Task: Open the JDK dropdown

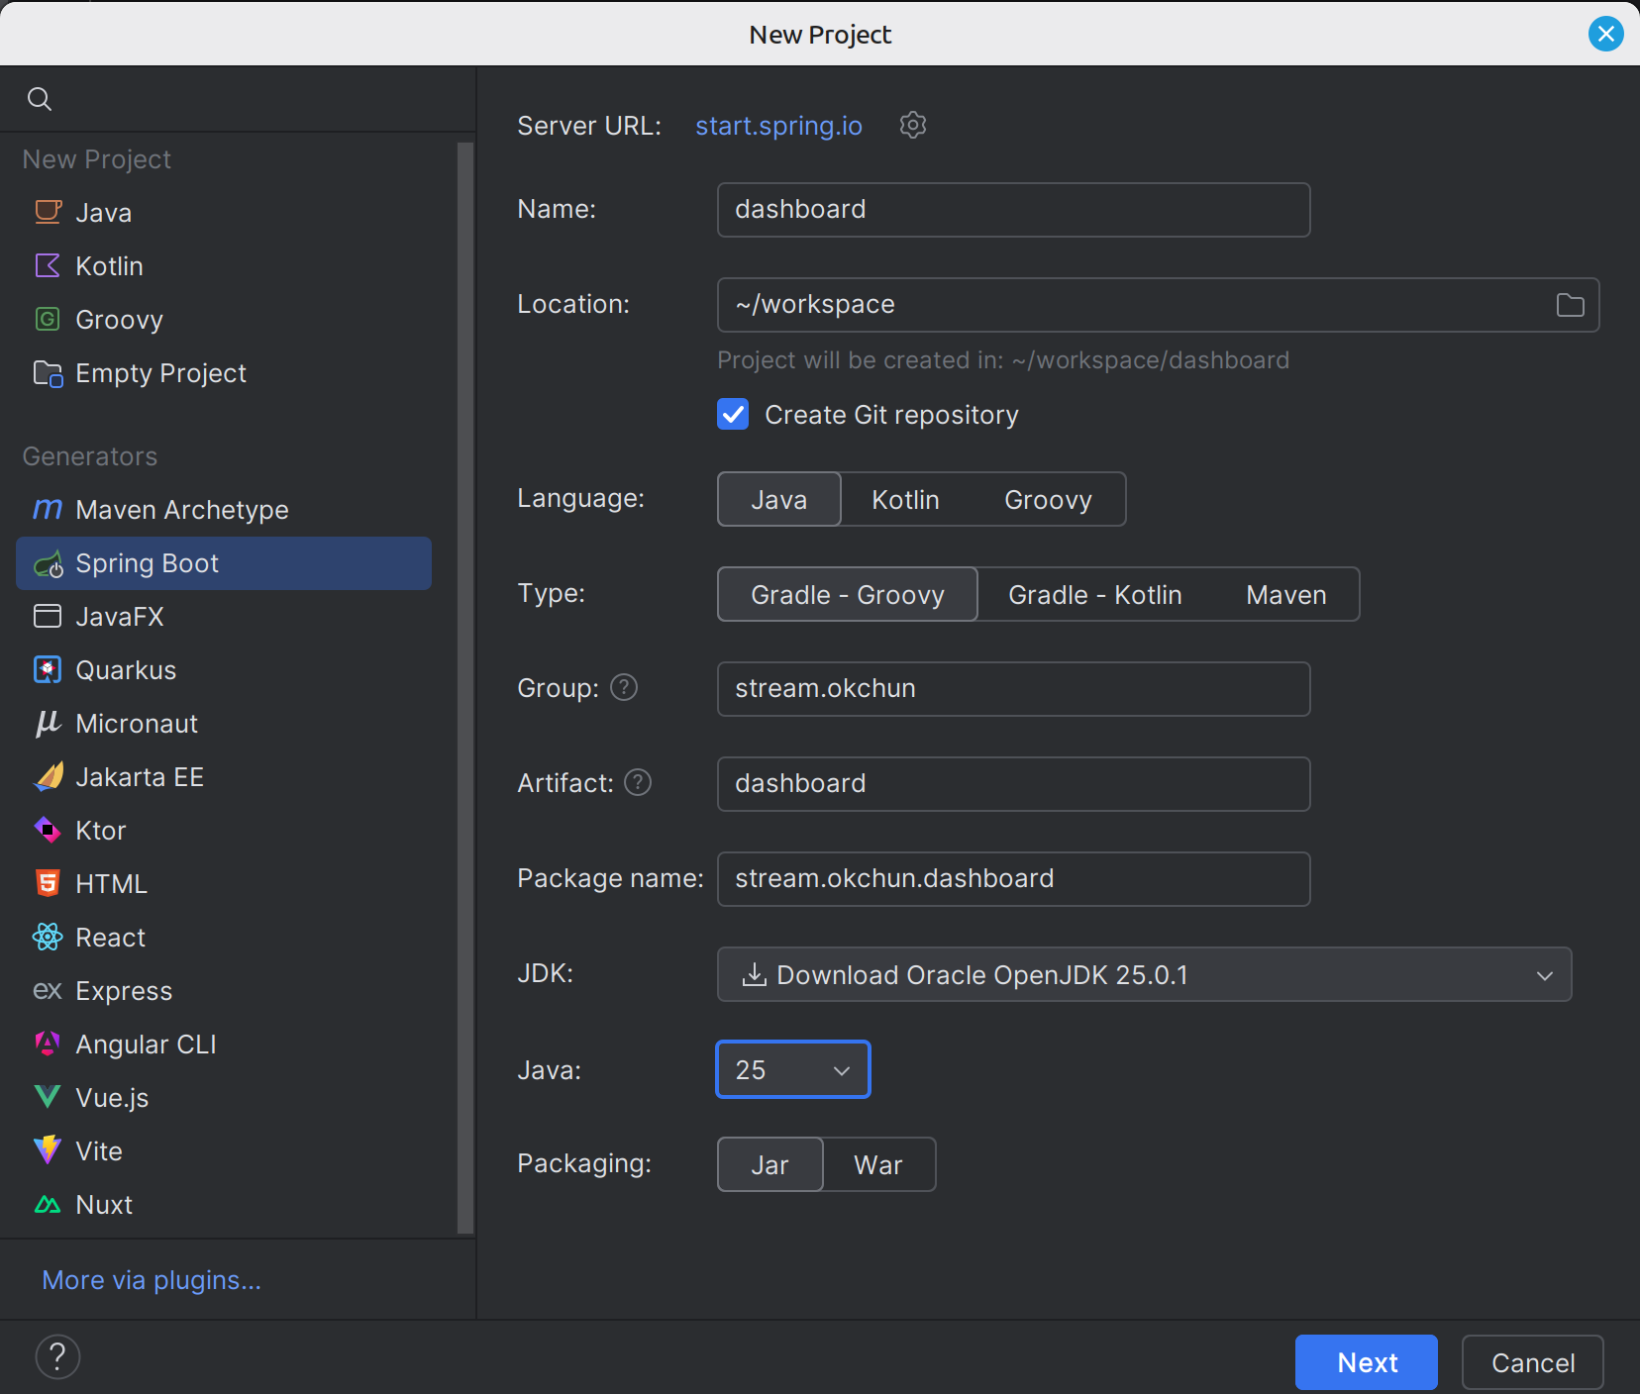Action: point(1143,974)
